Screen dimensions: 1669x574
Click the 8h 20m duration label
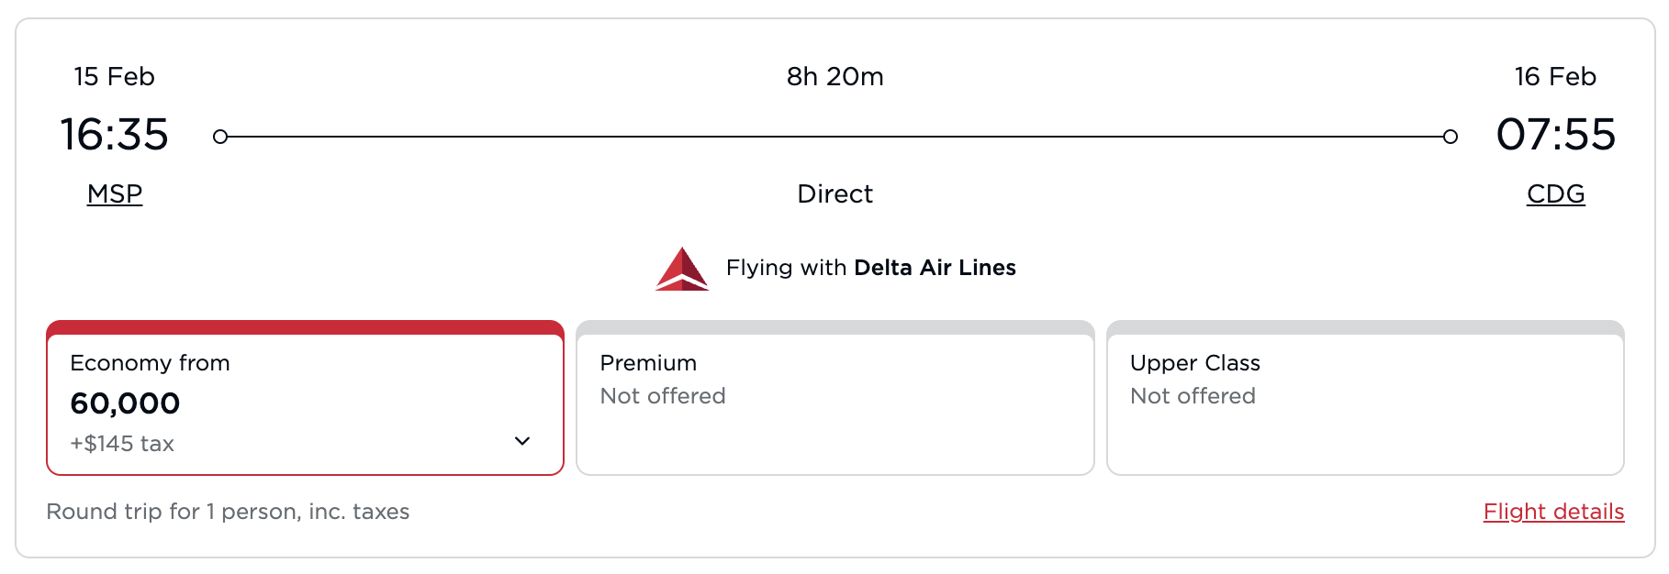pos(834,77)
